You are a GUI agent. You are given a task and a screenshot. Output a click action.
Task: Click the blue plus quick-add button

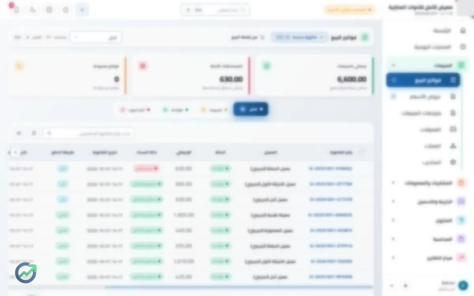[x=82, y=9]
